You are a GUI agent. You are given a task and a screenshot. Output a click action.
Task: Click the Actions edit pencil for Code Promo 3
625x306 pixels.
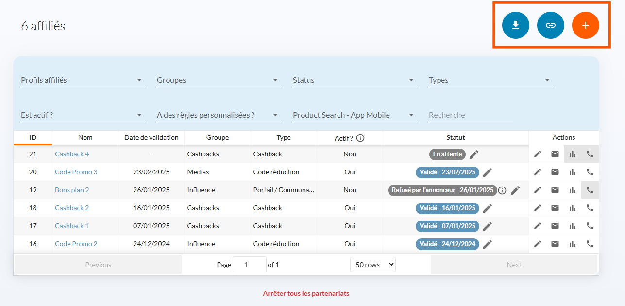tap(538, 172)
